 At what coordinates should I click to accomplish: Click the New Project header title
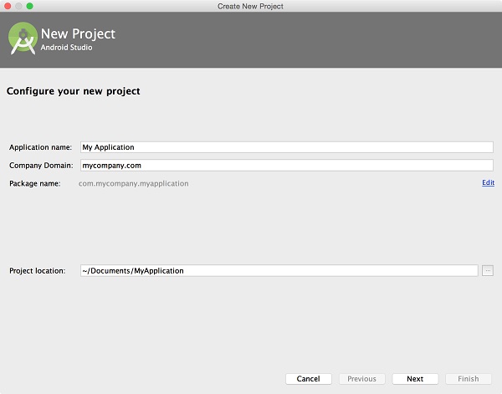[x=78, y=34]
